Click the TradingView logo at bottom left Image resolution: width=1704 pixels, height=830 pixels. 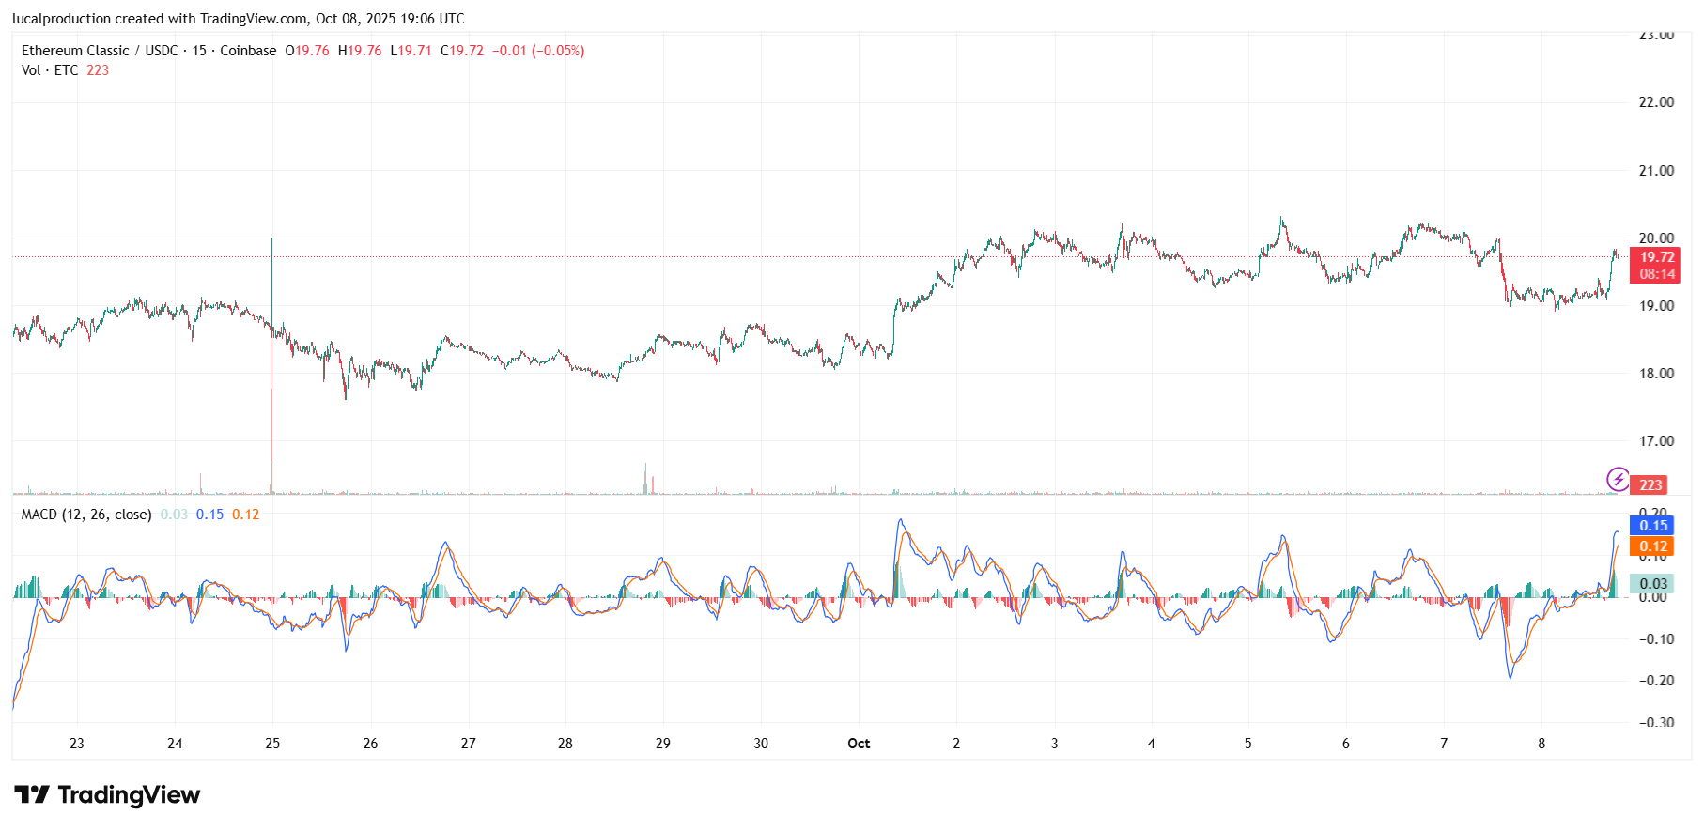click(x=107, y=795)
